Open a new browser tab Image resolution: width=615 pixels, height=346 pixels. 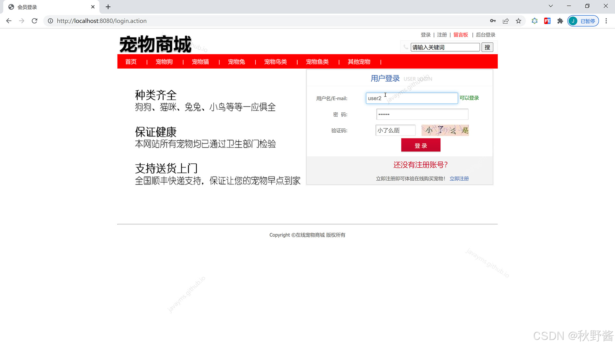pos(108,7)
